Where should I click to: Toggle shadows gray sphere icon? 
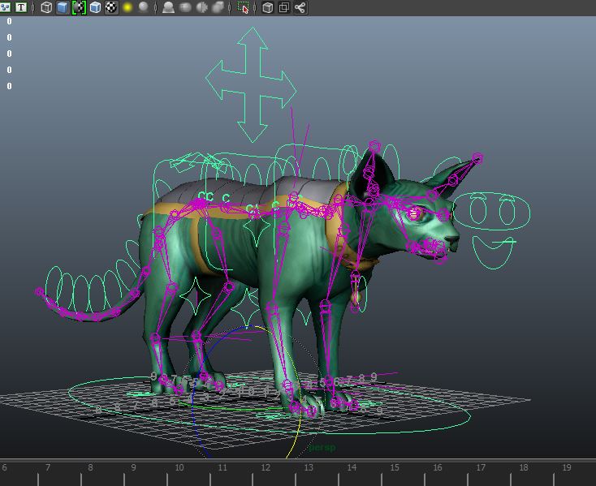[144, 7]
